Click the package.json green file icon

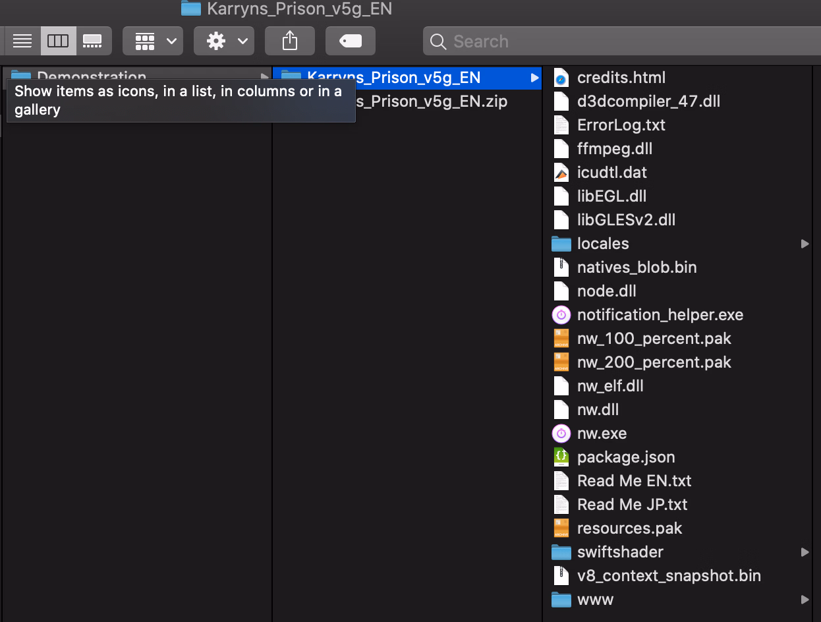pyautogui.click(x=561, y=457)
